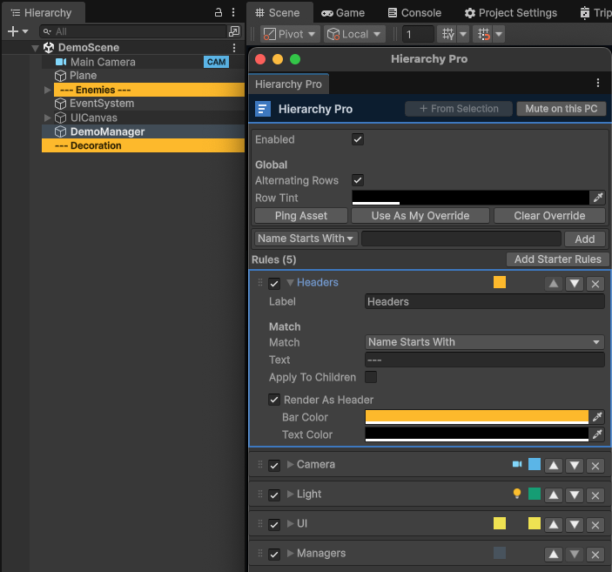
Task: Toggle the Alternating Rows checkbox
Action: (x=358, y=180)
